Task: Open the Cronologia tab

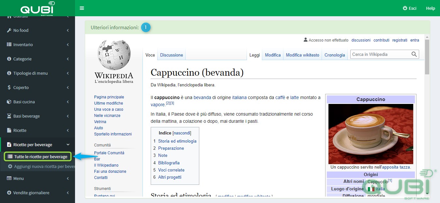Action: [x=335, y=55]
